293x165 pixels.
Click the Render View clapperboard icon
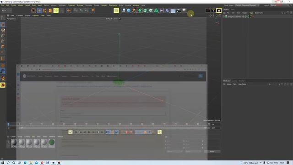tap(208, 10)
